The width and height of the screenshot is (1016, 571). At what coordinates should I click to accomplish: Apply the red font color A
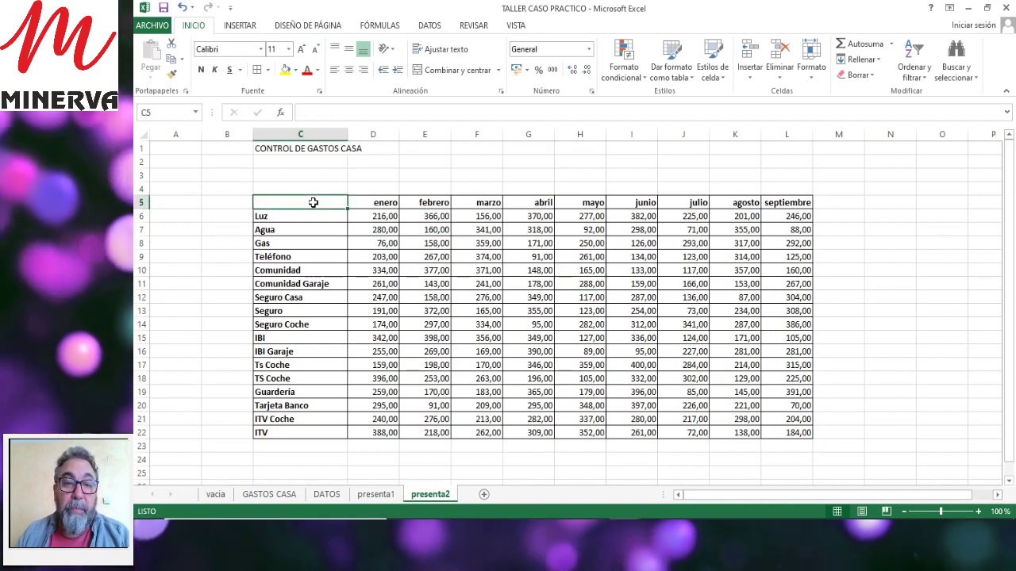point(307,70)
